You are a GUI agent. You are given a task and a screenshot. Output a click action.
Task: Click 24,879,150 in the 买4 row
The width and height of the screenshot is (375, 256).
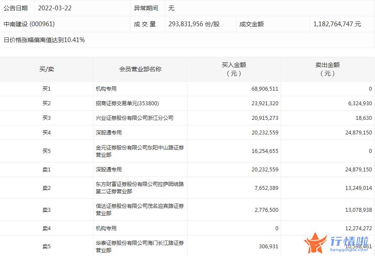click(x=359, y=133)
